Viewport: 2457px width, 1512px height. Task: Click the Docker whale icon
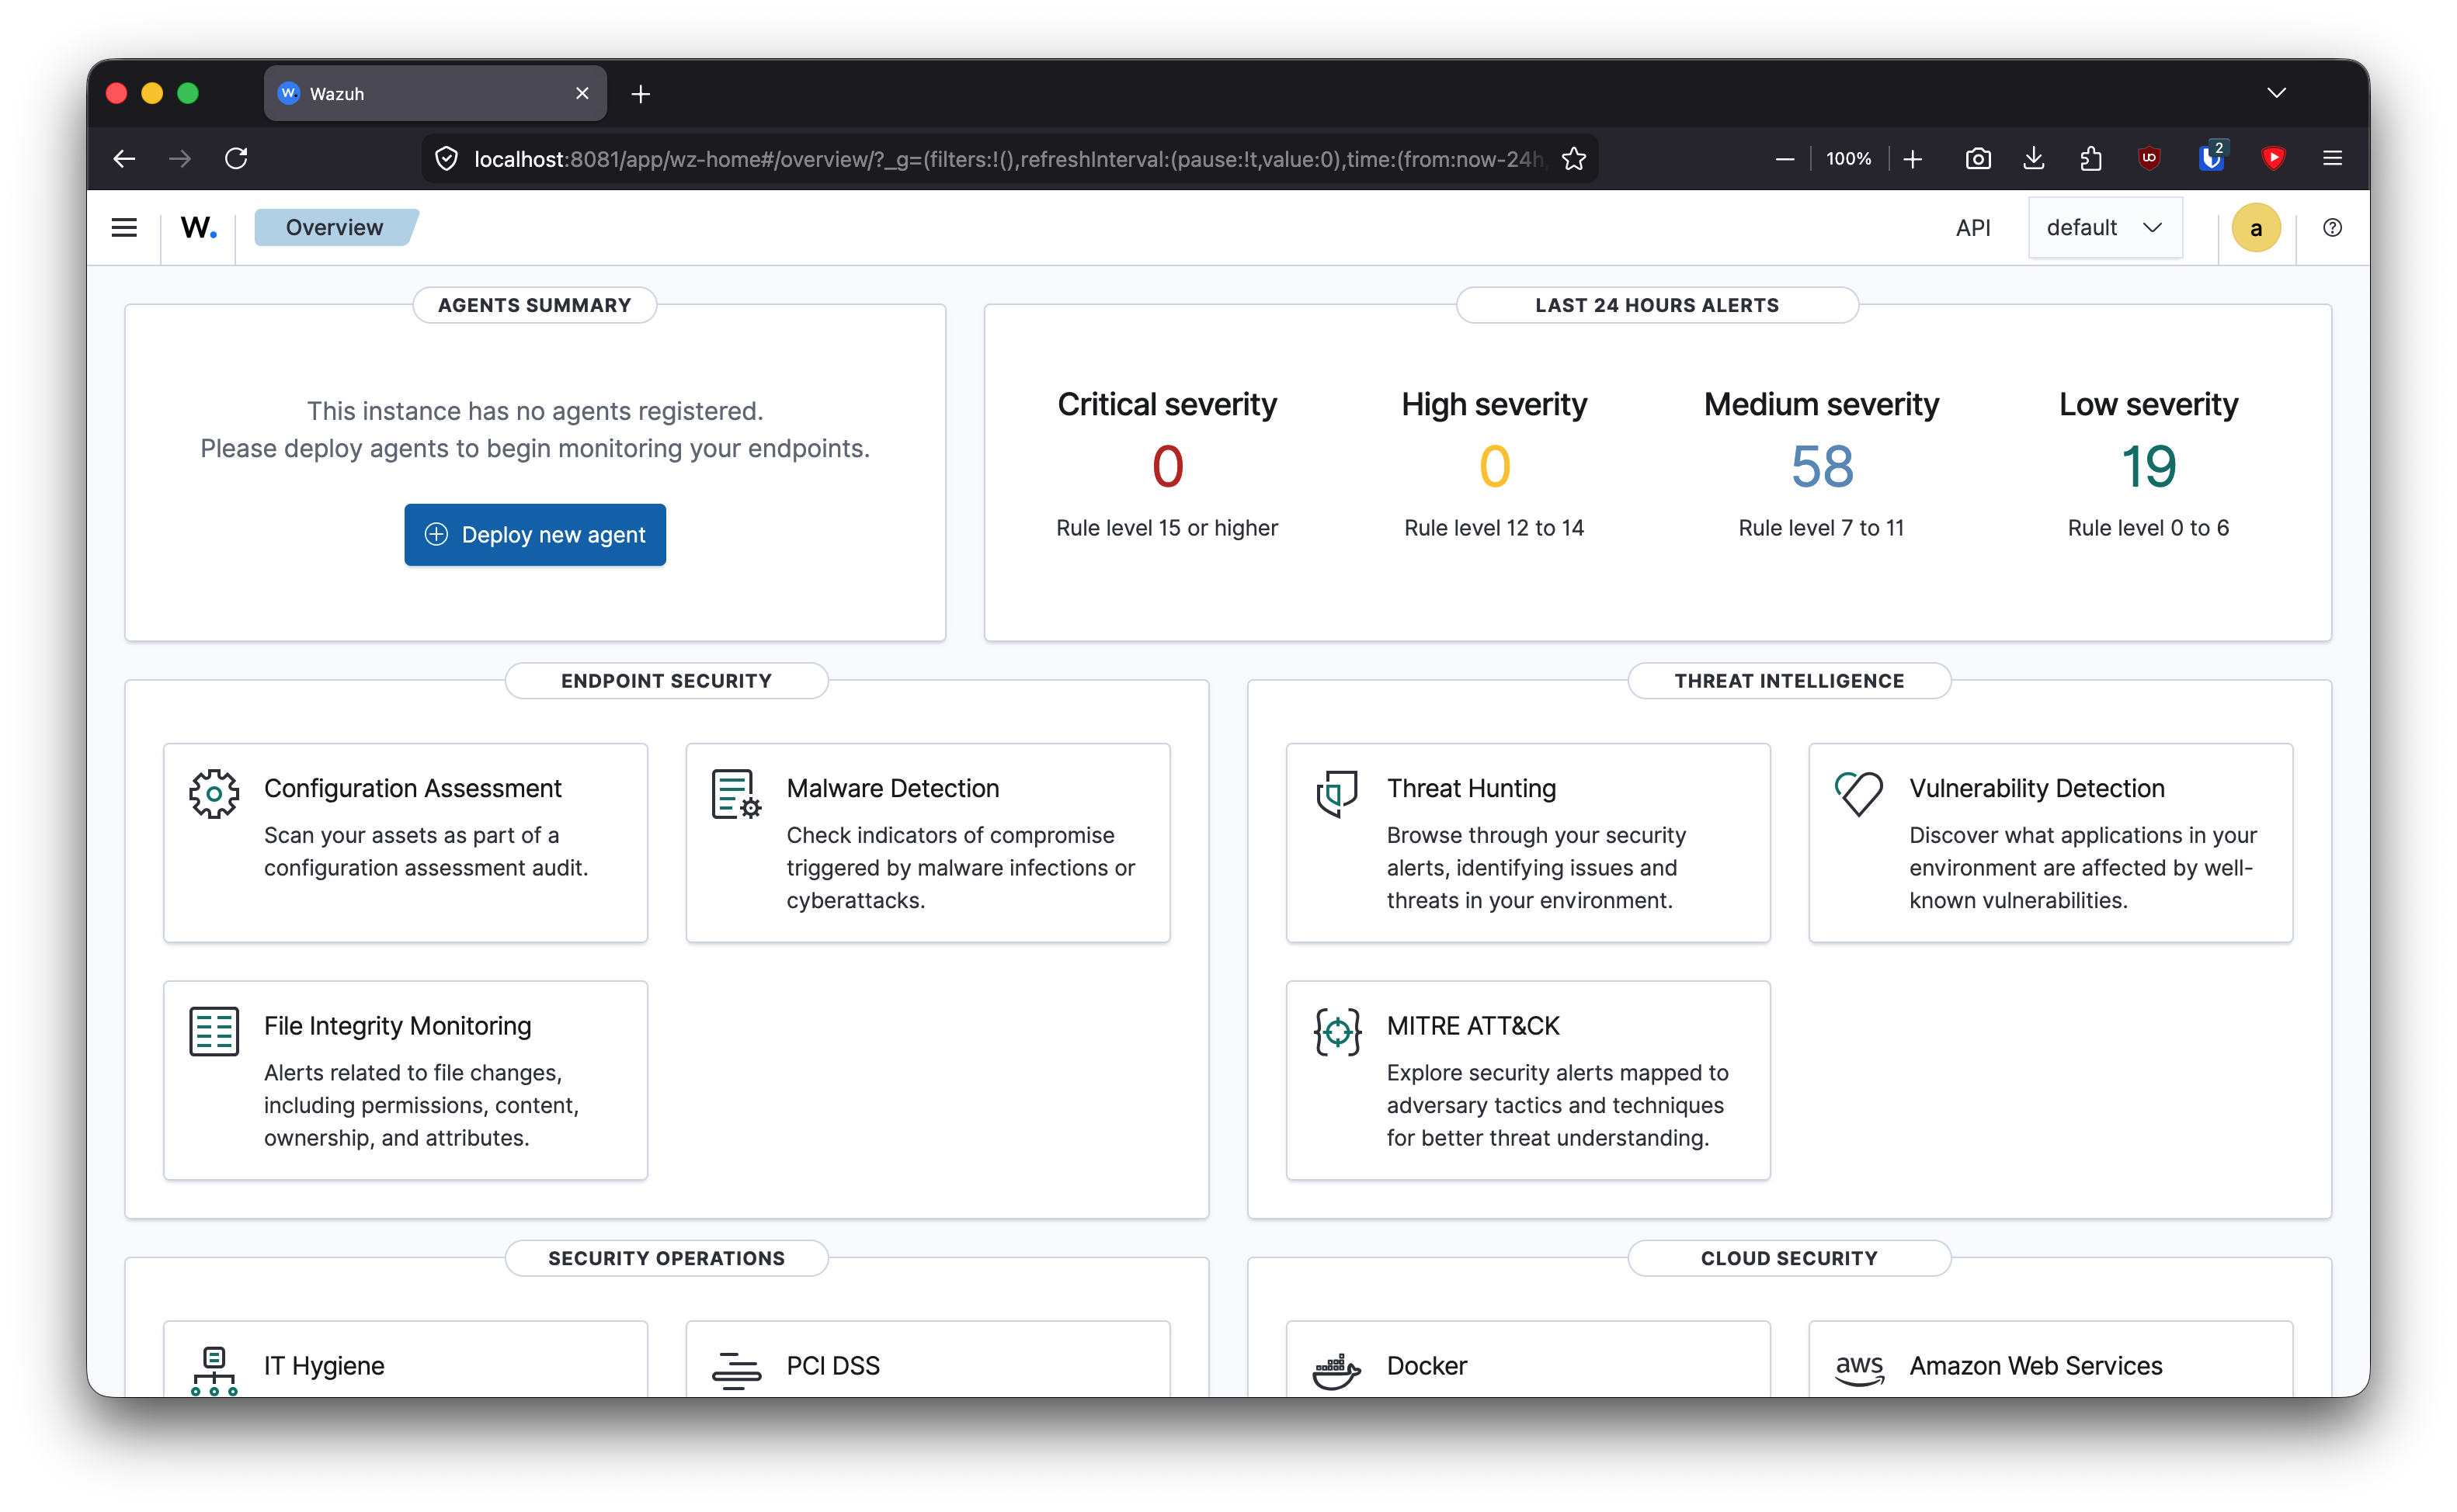coord(1336,1371)
